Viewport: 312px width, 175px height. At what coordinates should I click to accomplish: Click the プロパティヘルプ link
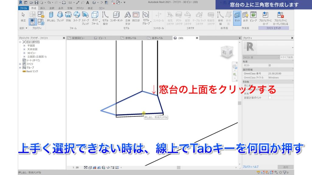[251, 166]
